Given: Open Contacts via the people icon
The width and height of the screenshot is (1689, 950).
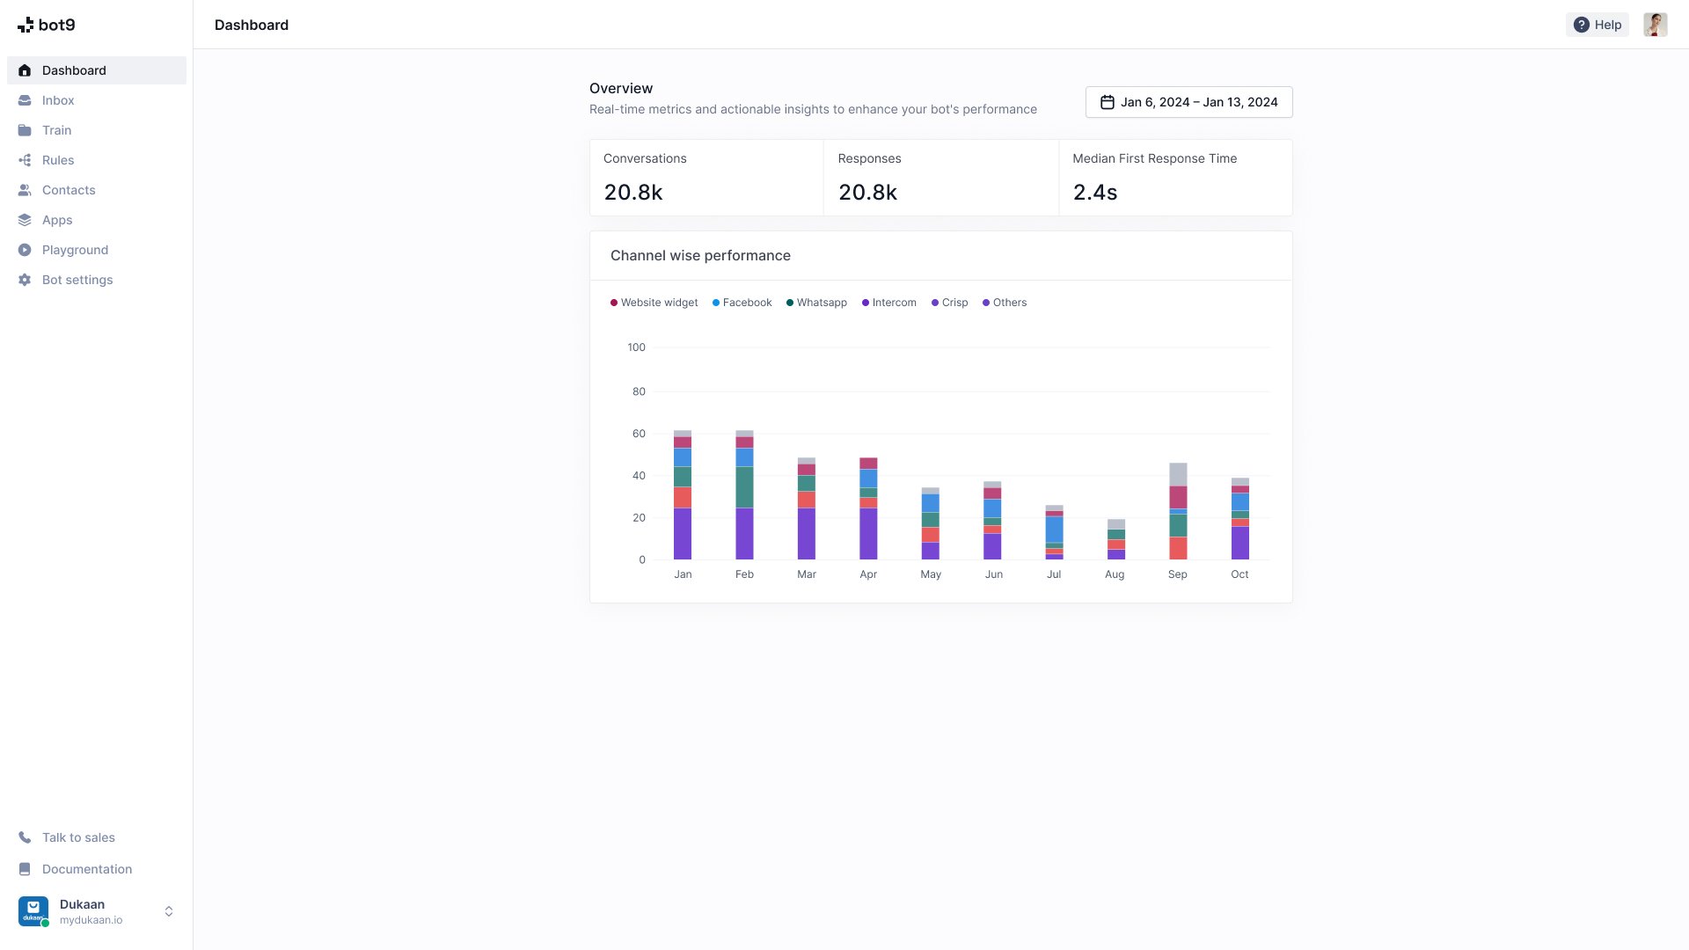Looking at the screenshot, I should 25,190.
